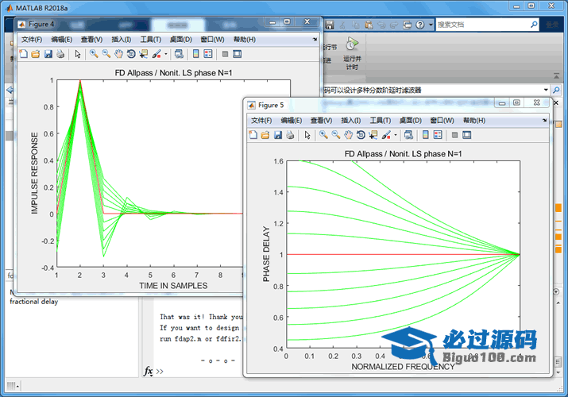568x397 pixels.
Task: Open 帮助(H) menu in Figure 4
Action: coord(245,40)
